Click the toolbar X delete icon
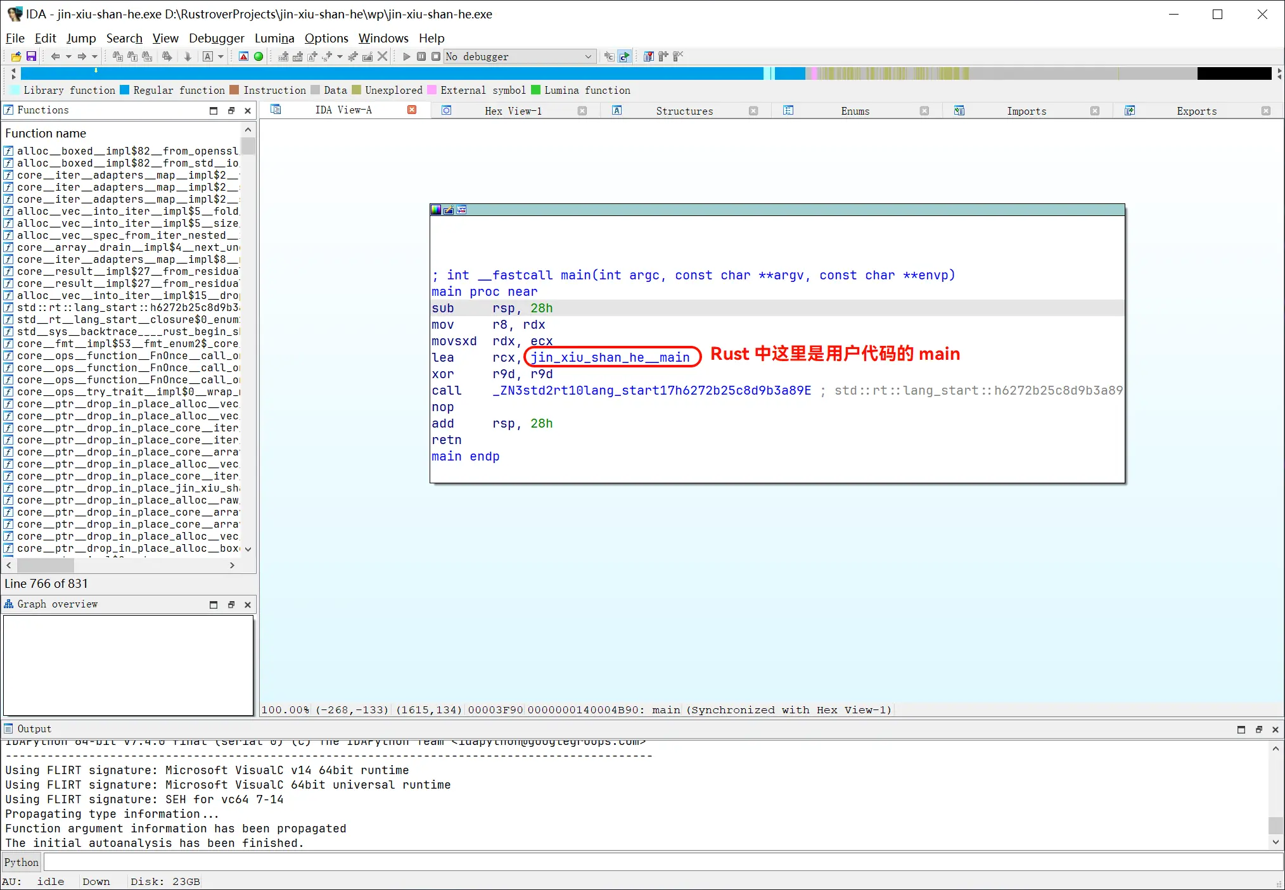 coord(382,56)
